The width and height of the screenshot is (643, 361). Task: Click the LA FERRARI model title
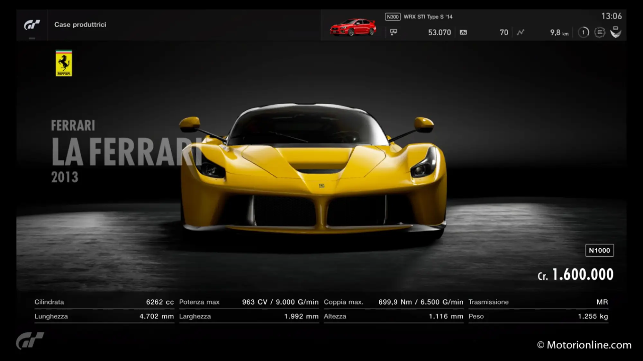click(127, 151)
